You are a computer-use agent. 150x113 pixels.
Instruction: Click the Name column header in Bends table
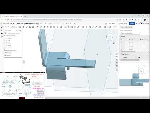pos(131,40)
